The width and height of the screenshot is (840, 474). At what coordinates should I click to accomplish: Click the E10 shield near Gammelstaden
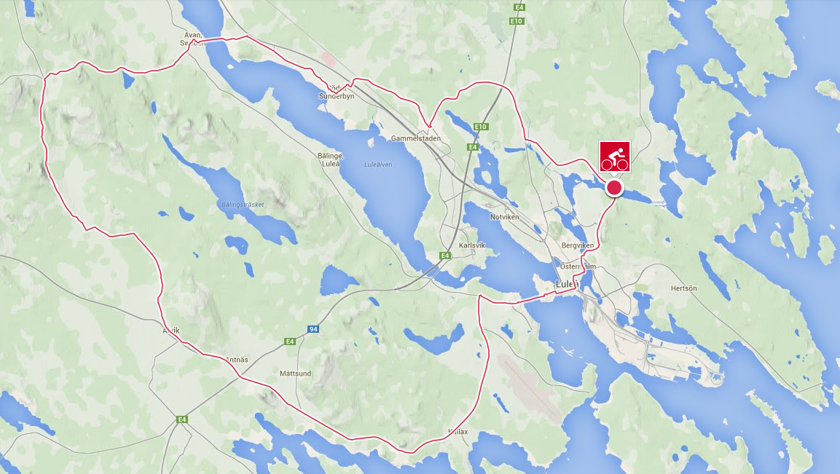pyautogui.click(x=481, y=127)
